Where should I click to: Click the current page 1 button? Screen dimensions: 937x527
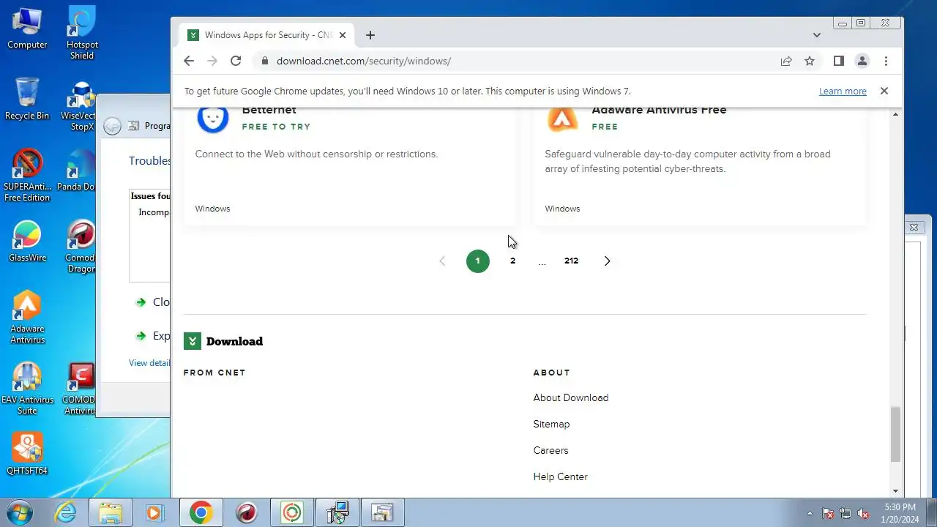478,261
